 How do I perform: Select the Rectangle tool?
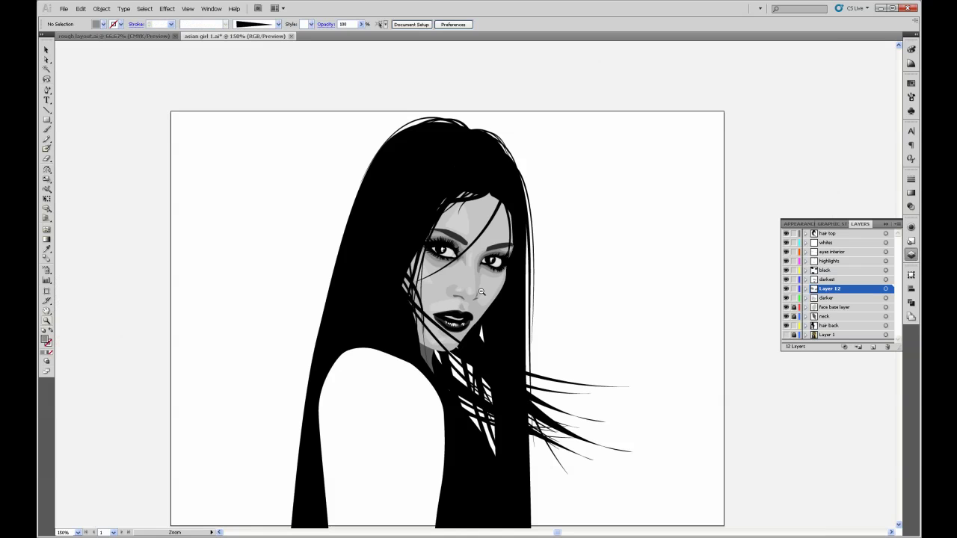46,120
